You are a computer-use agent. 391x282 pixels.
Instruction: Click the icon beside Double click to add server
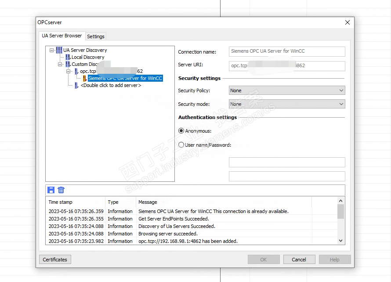coord(76,85)
